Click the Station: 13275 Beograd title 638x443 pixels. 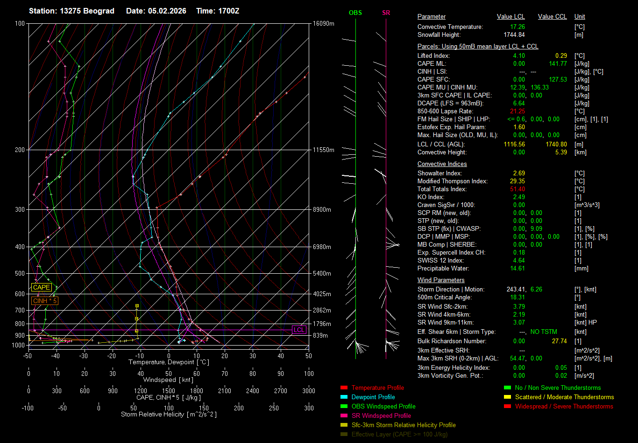71,11
